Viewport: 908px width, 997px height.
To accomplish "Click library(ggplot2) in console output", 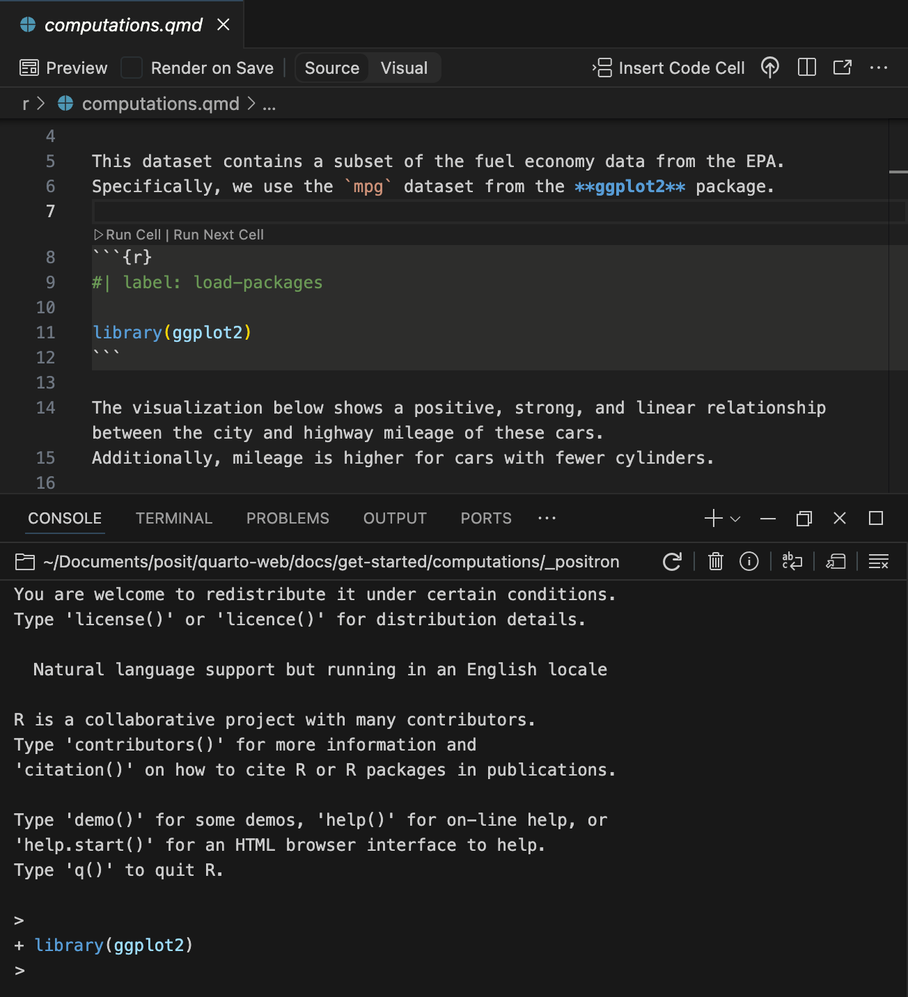I will pos(113,945).
